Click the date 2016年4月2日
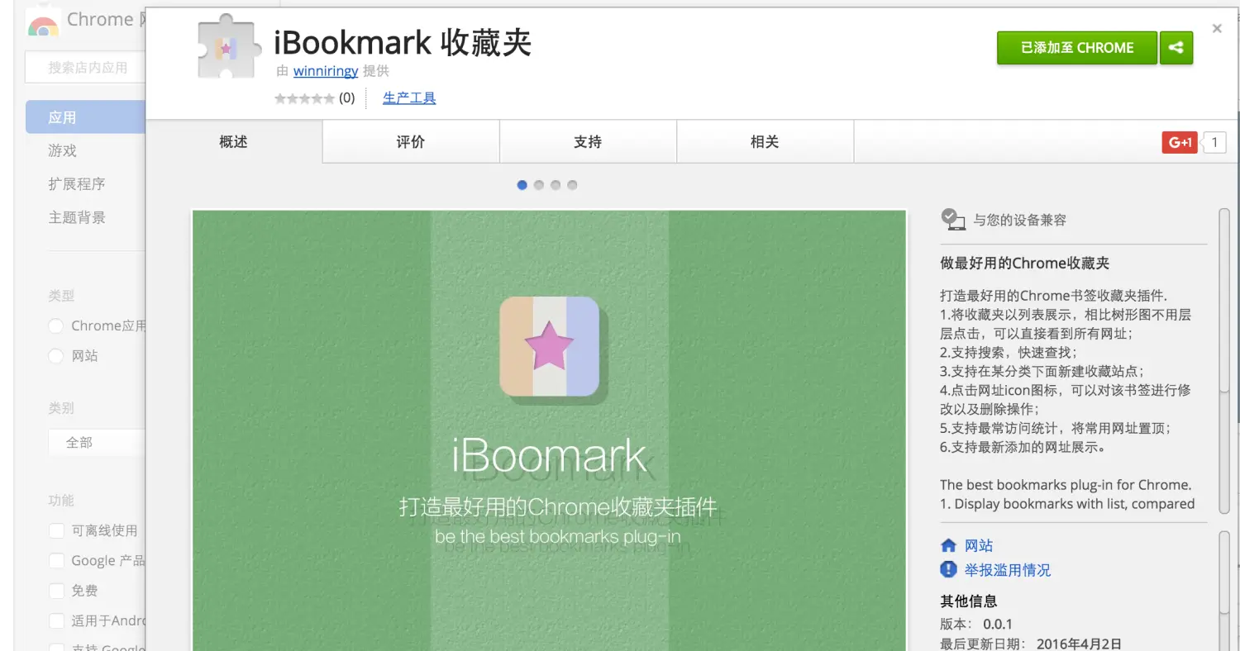This screenshot has height=651, width=1240. [x=1079, y=644]
